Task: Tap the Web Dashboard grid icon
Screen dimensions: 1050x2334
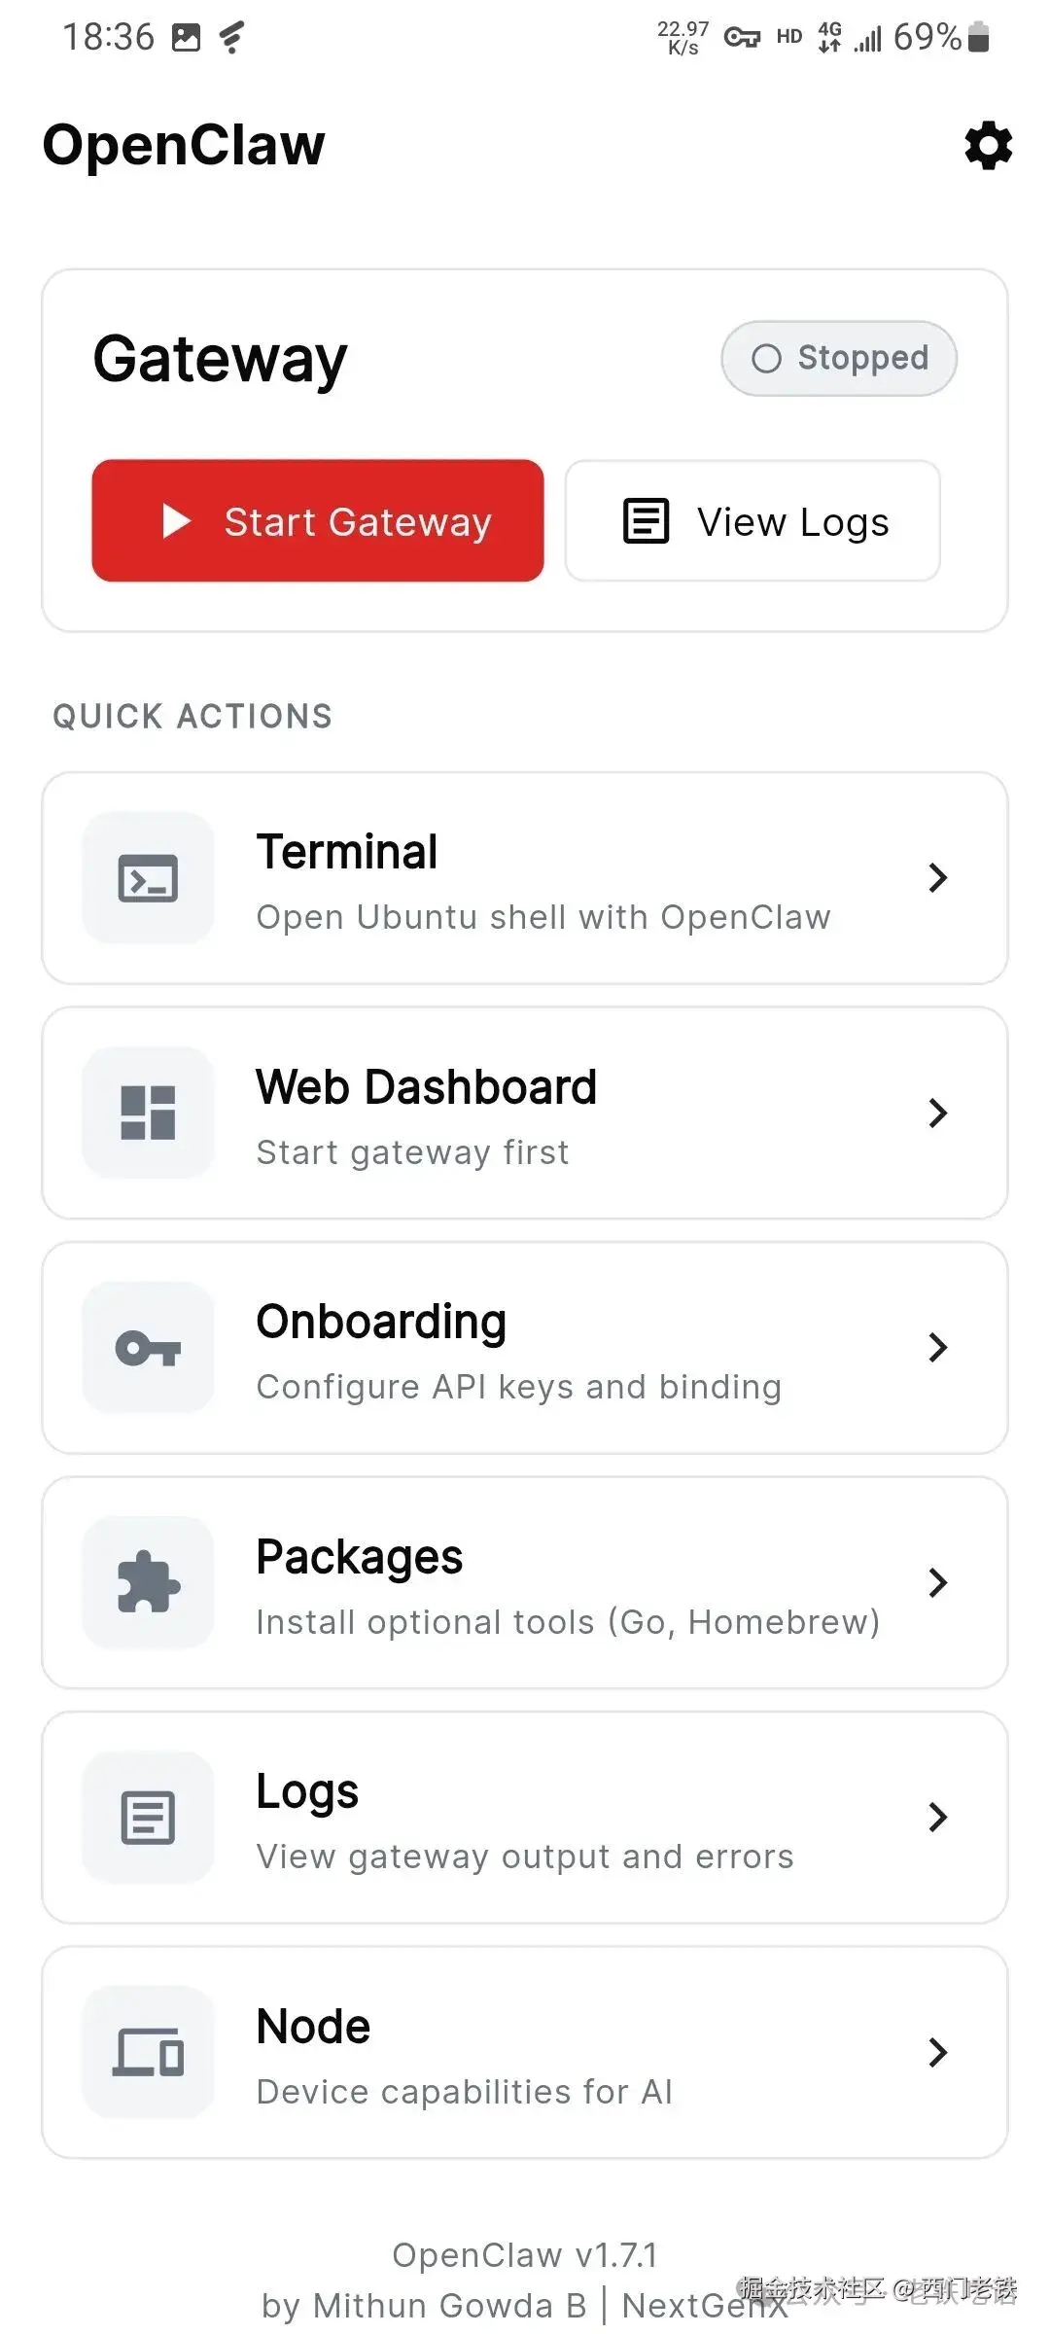Action: pyautogui.click(x=148, y=1113)
